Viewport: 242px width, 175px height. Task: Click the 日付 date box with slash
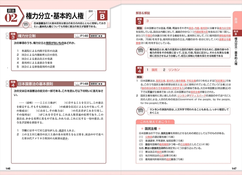pos(91,15)
